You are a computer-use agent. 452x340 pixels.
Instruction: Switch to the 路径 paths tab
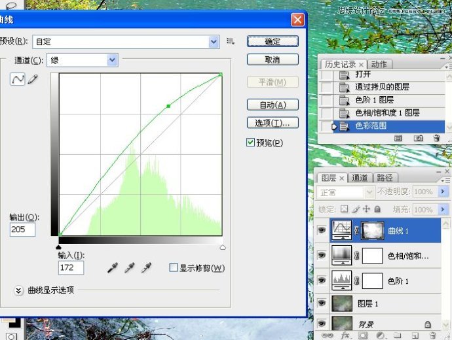click(x=385, y=178)
